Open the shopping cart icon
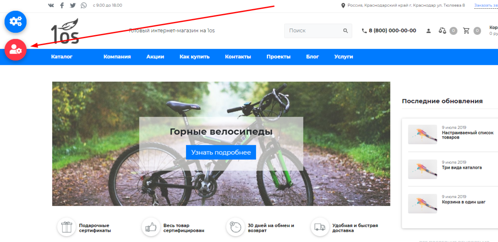 click(x=466, y=31)
